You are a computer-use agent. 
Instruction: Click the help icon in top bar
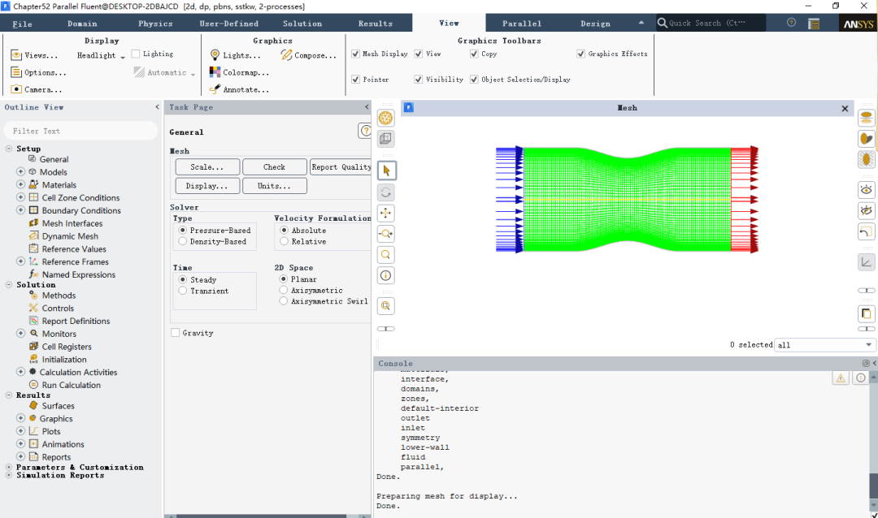[x=791, y=23]
